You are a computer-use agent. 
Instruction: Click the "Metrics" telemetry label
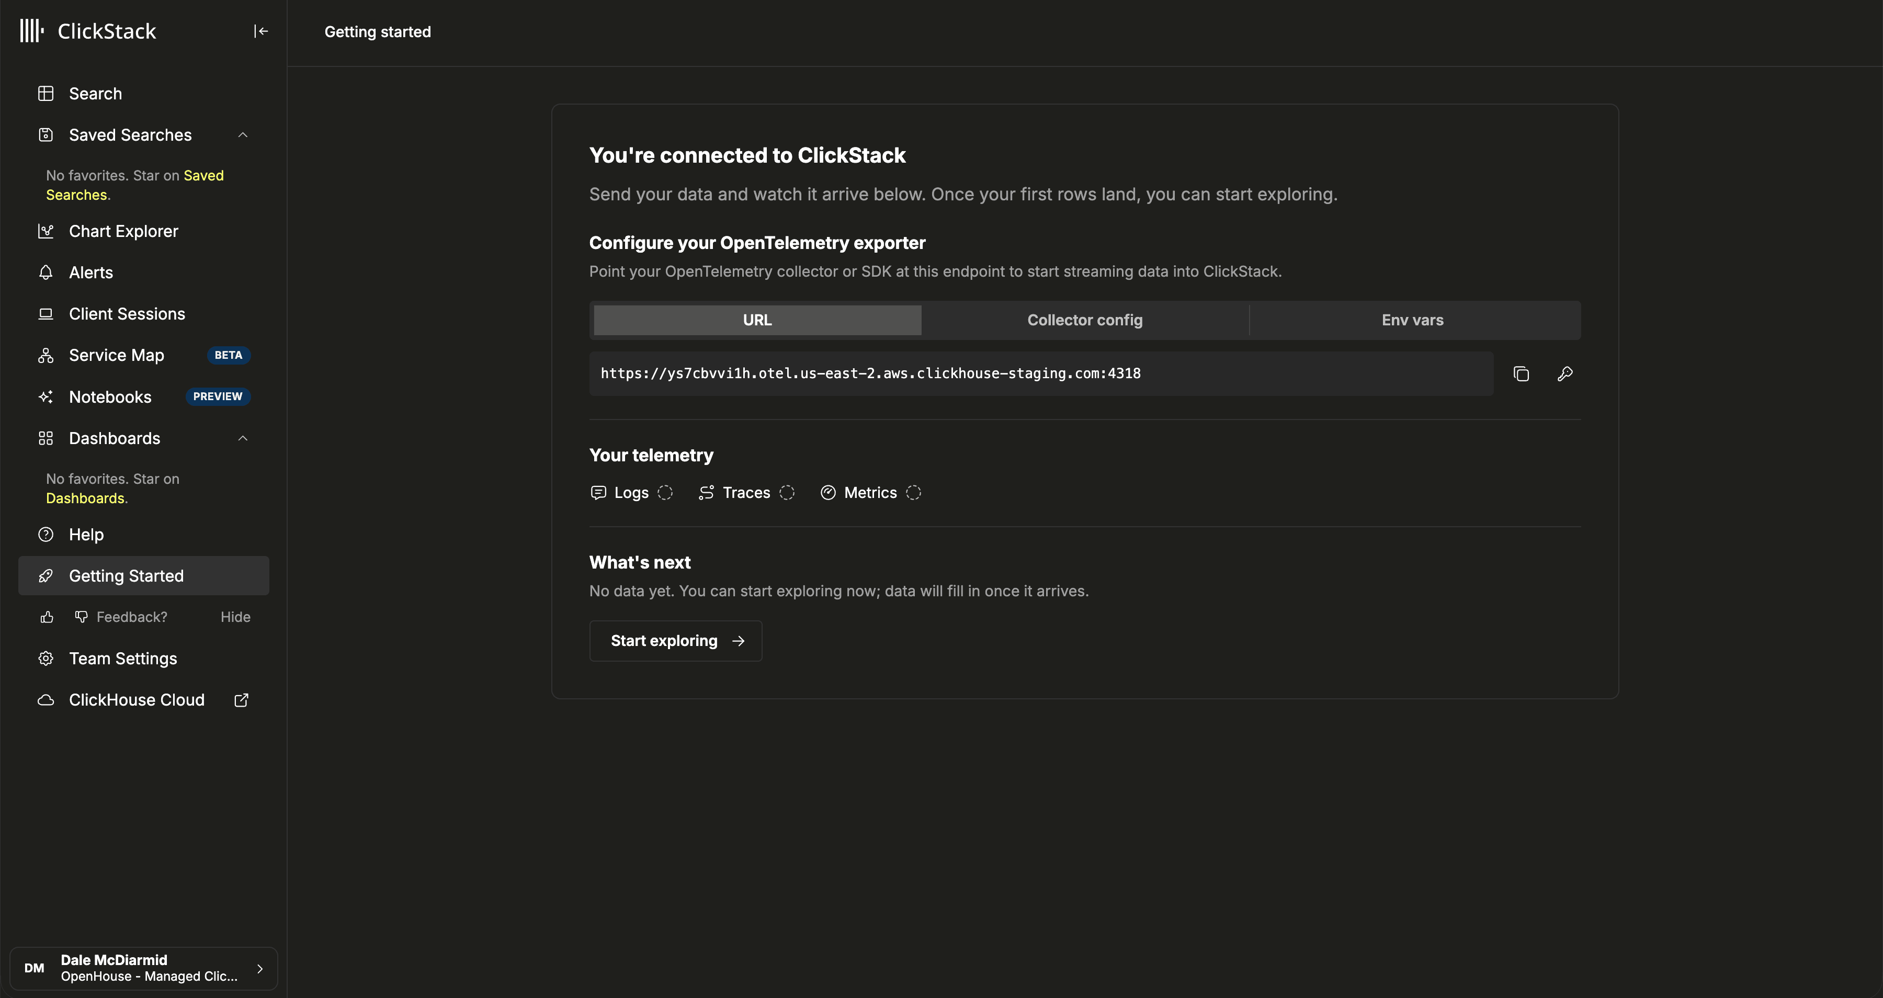pos(870,493)
